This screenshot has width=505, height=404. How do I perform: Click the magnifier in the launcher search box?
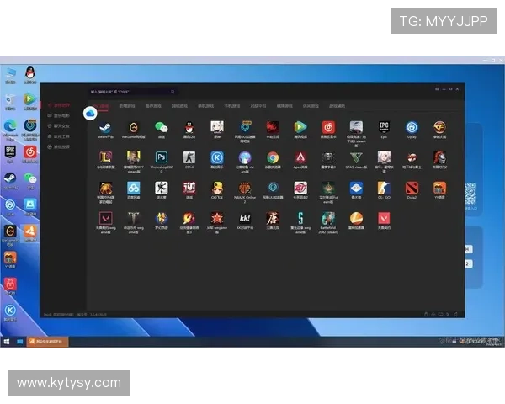pos(173,92)
